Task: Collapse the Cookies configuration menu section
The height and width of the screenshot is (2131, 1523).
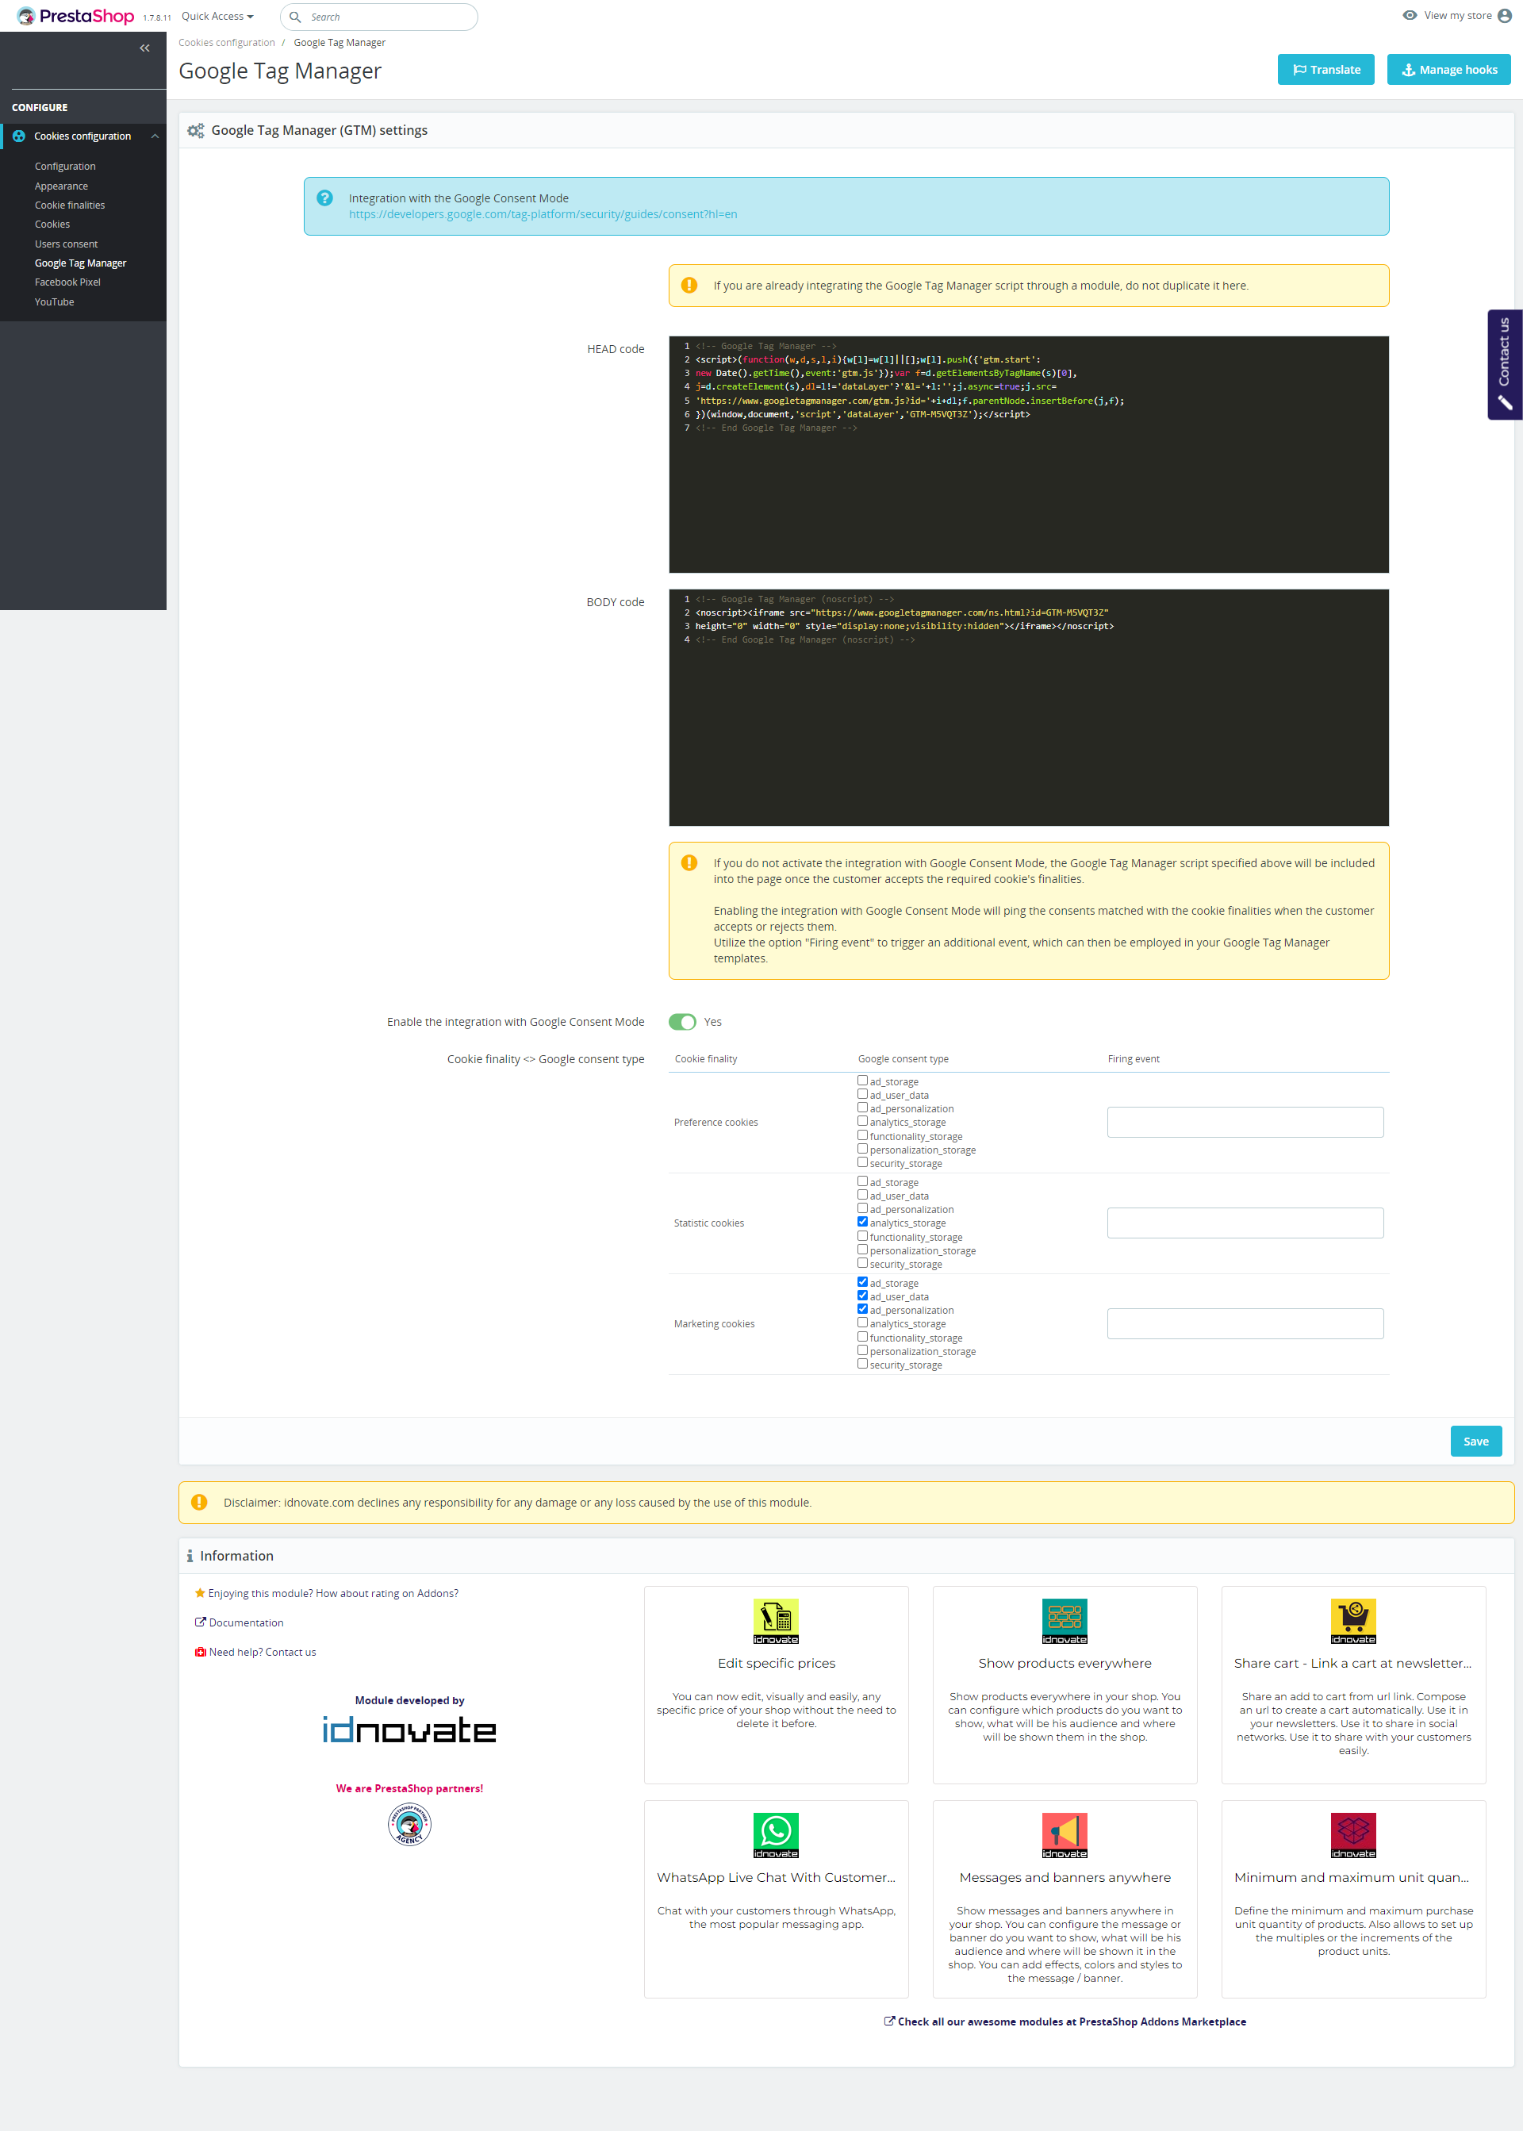Action: (155, 136)
